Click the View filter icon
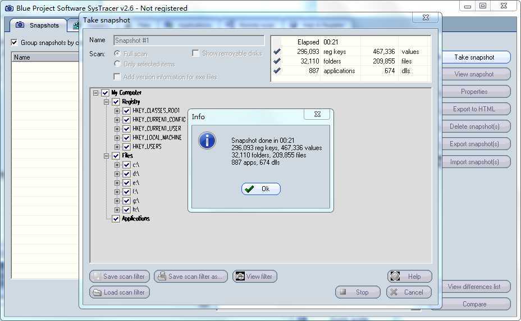The image size is (521, 321). pos(240,277)
